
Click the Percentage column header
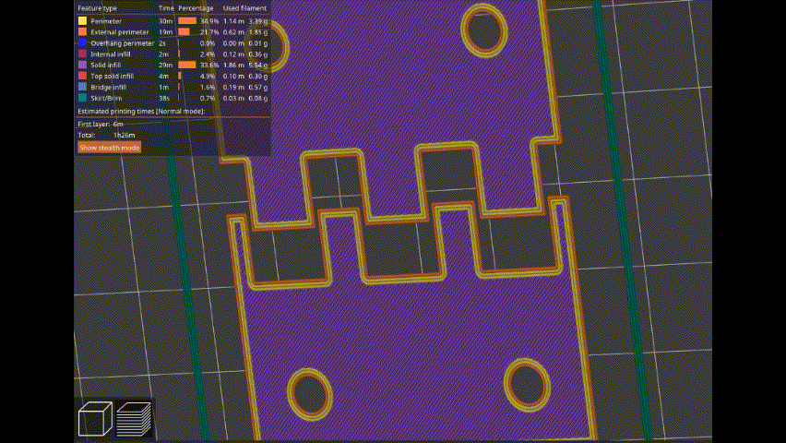[196, 7]
